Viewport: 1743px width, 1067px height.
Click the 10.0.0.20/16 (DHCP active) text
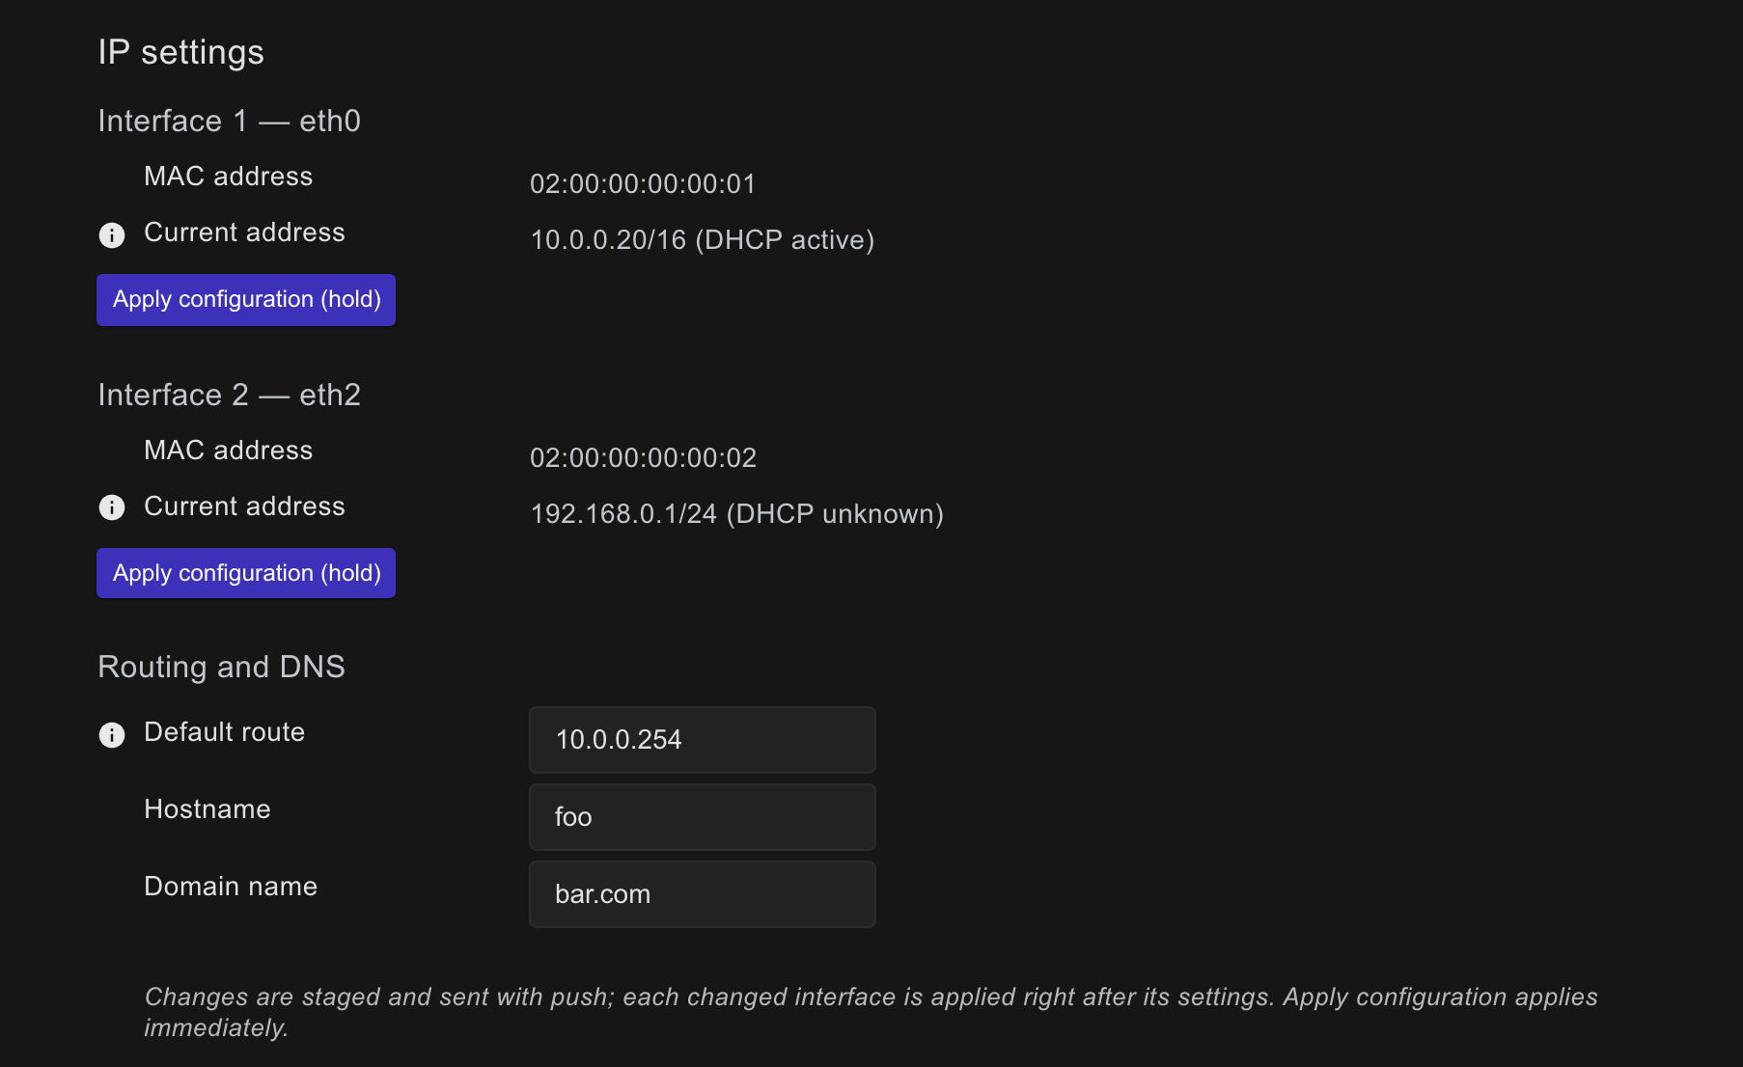(x=703, y=240)
